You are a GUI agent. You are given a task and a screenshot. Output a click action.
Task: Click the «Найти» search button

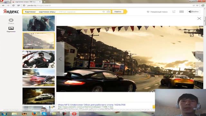(x=118, y=12)
